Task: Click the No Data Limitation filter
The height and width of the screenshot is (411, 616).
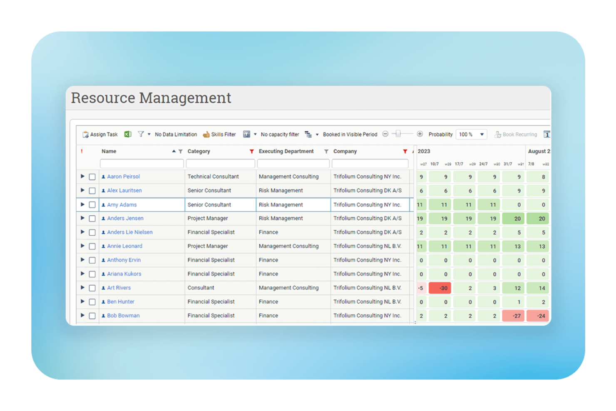Action: tap(176, 134)
